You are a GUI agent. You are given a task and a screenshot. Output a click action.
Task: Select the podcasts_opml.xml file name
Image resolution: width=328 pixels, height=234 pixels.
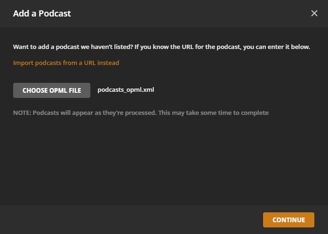(126, 90)
